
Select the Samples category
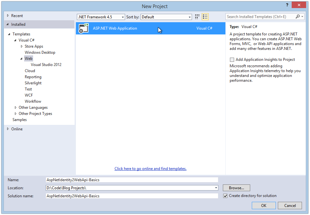[x=19, y=119]
